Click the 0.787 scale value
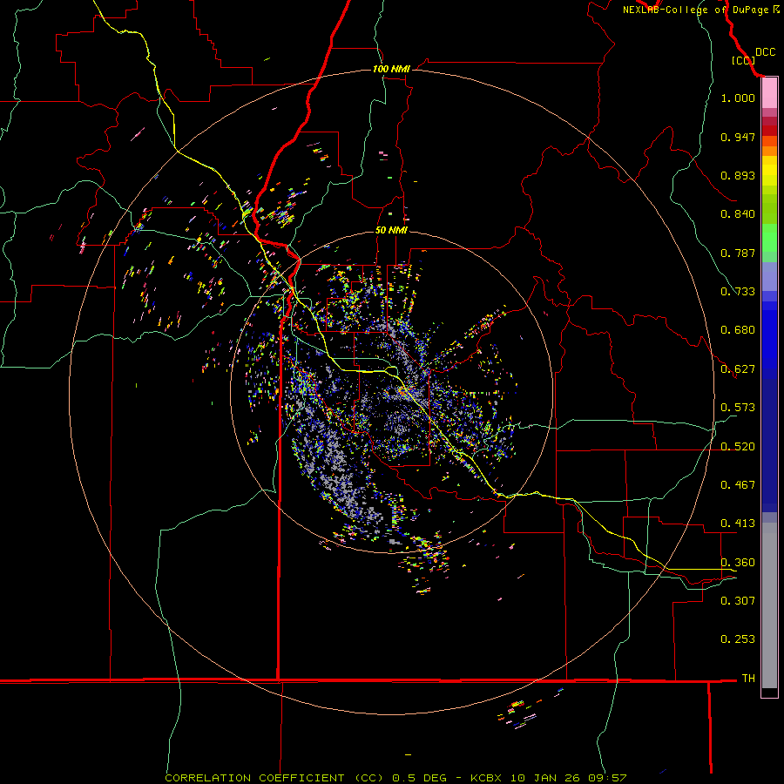The height and width of the screenshot is (784, 784). 738,253
